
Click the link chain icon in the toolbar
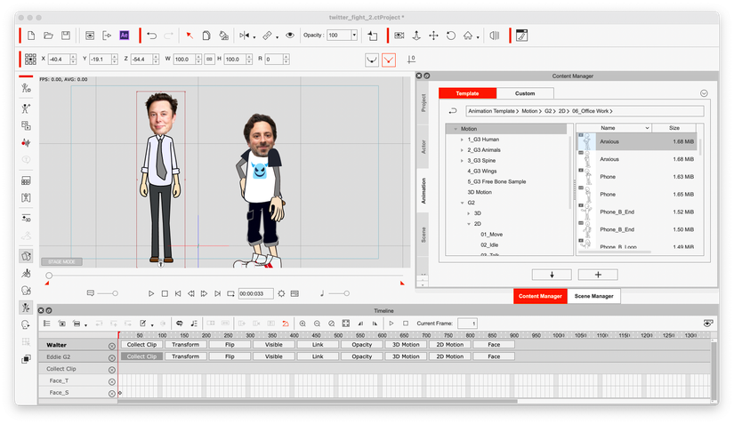pos(267,36)
